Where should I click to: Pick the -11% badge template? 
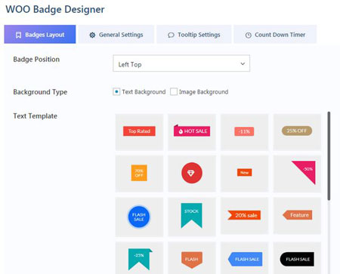[x=244, y=132]
